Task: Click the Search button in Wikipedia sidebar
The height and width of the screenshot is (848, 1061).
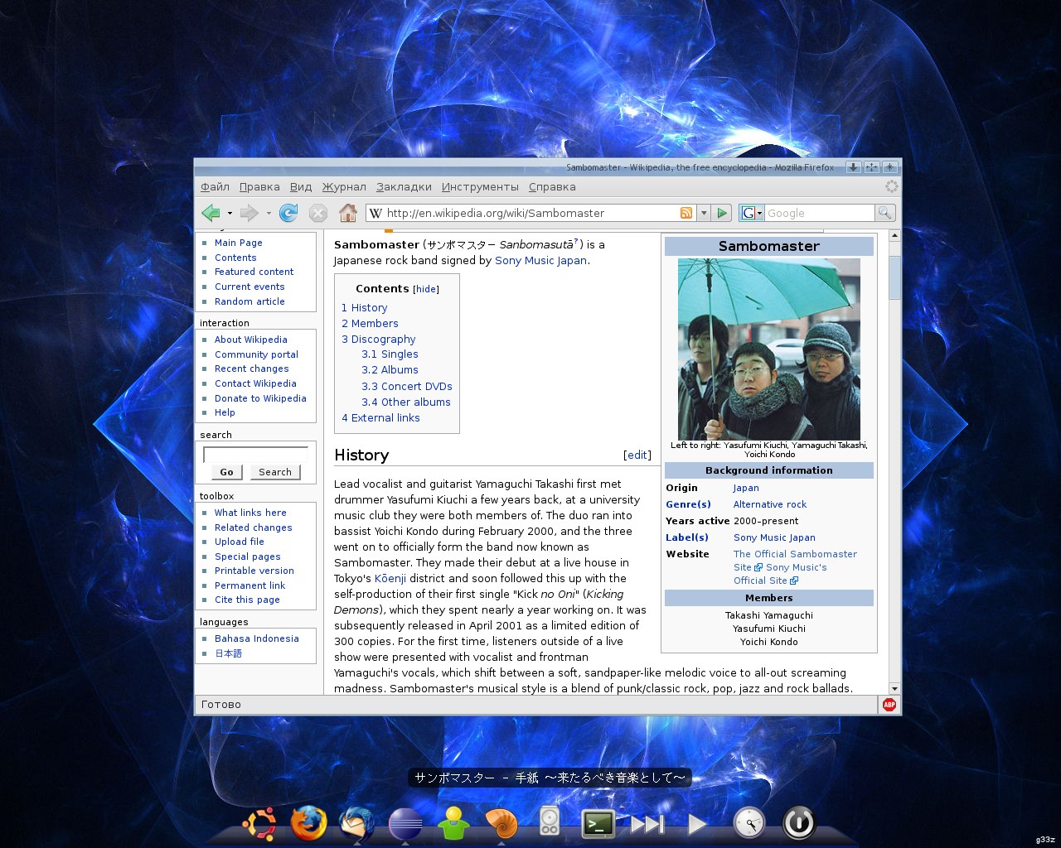Action: (x=275, y=472)
